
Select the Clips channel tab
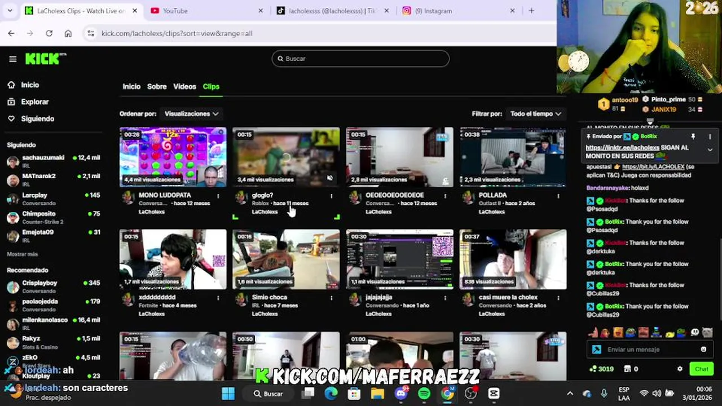[x=211, y=87]
